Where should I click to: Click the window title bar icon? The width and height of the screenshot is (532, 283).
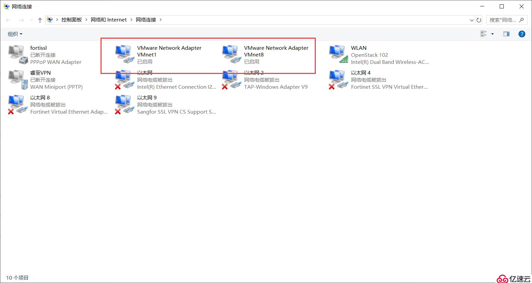point(6,6)
